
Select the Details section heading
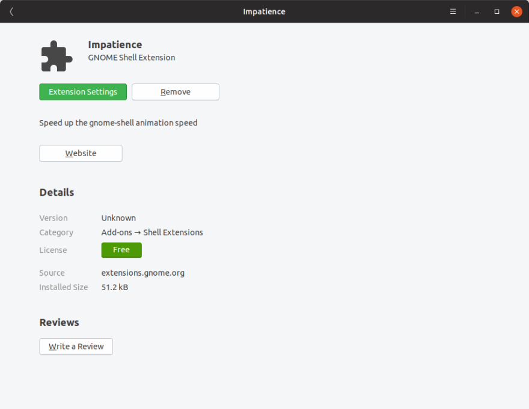pyautogui.click(x=57, y=192)
